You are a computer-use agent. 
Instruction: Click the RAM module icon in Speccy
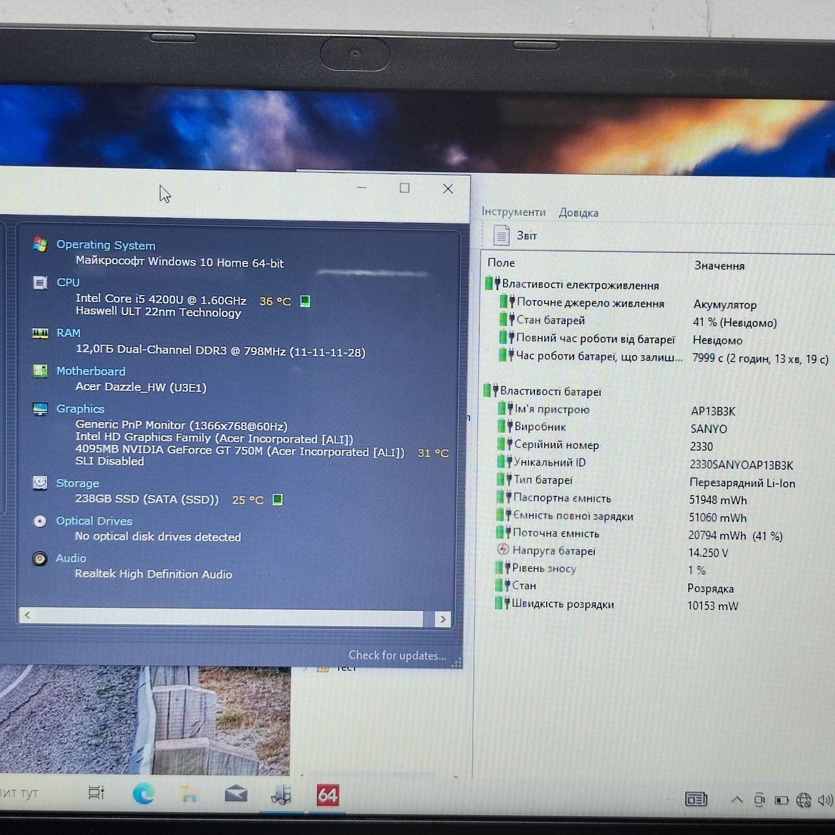40,333
